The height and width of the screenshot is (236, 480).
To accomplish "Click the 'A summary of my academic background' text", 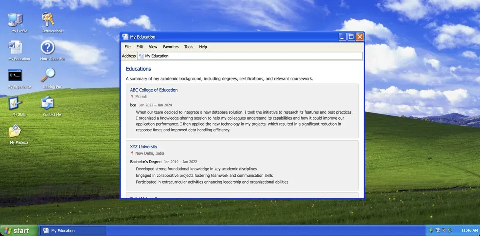I will 220,78.
